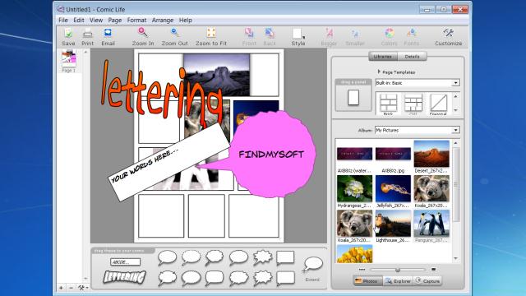Open the Page menu
Screen dimensions: 526x296
115,20
